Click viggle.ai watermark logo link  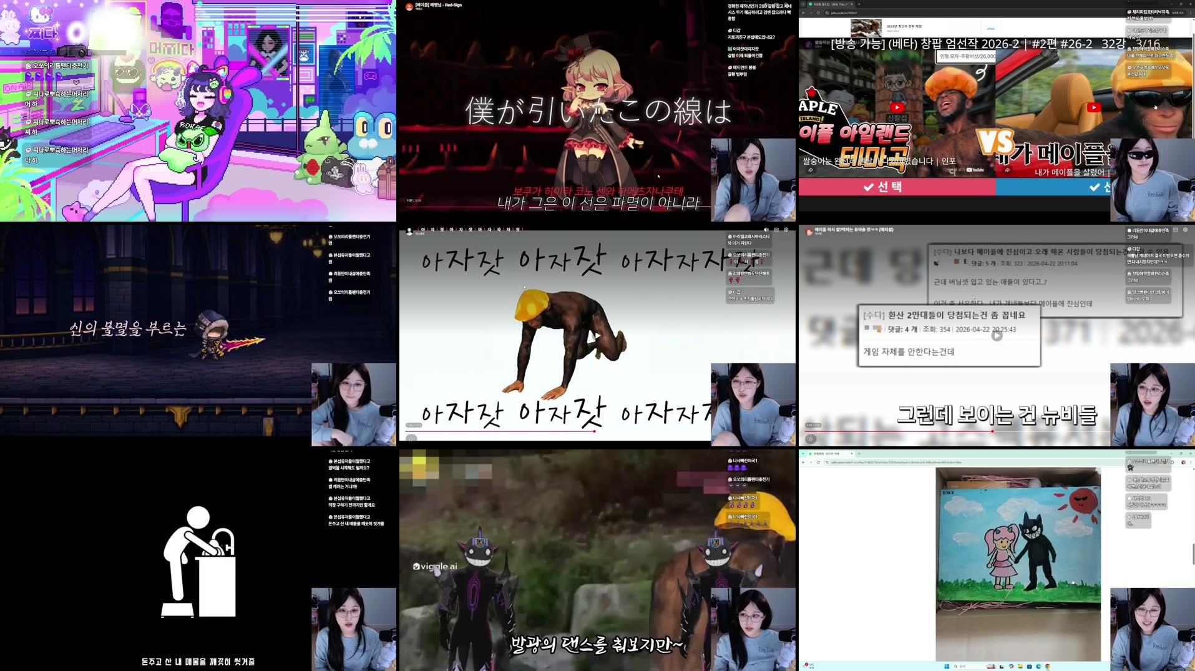point(435,566)
